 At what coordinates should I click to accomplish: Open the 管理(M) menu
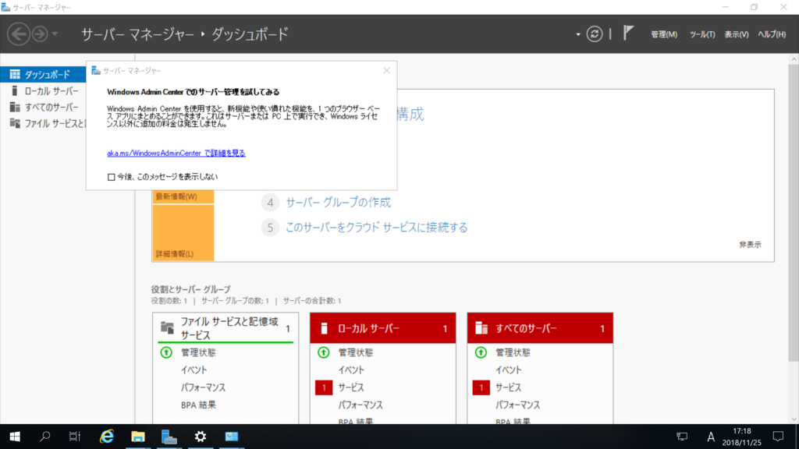coord(664,34)
